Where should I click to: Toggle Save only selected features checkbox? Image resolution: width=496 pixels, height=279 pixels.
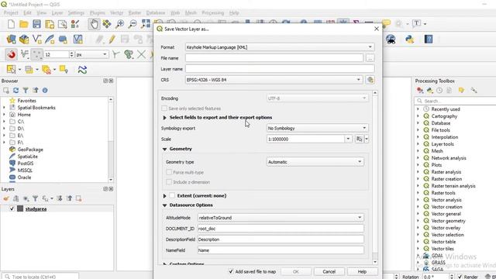[164, 108]
